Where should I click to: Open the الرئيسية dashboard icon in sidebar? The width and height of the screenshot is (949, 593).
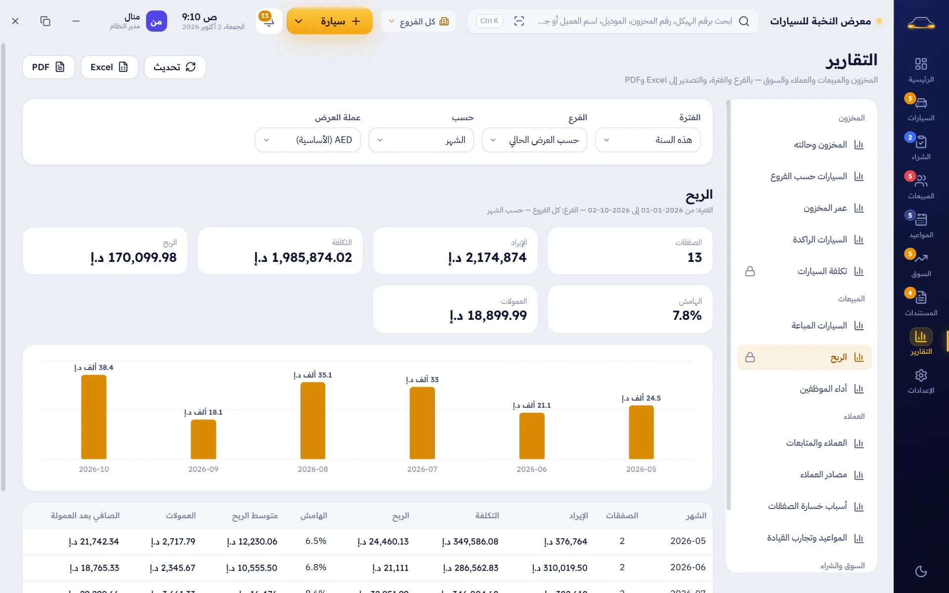[x=920, y=70]
